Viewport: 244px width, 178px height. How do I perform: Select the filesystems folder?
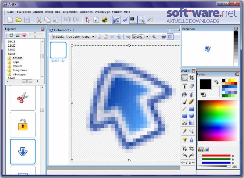pos(20,70)
